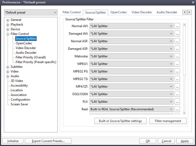This screenshot has width=196, height=146.
Task: Select Association in the tree
Action: (x=19, y=95)
